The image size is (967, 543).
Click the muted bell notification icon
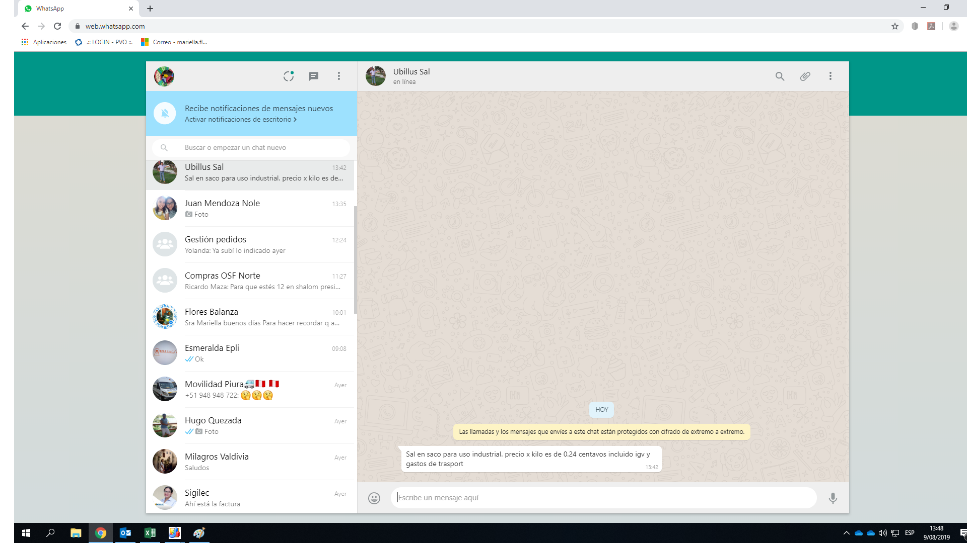[165, 113]
